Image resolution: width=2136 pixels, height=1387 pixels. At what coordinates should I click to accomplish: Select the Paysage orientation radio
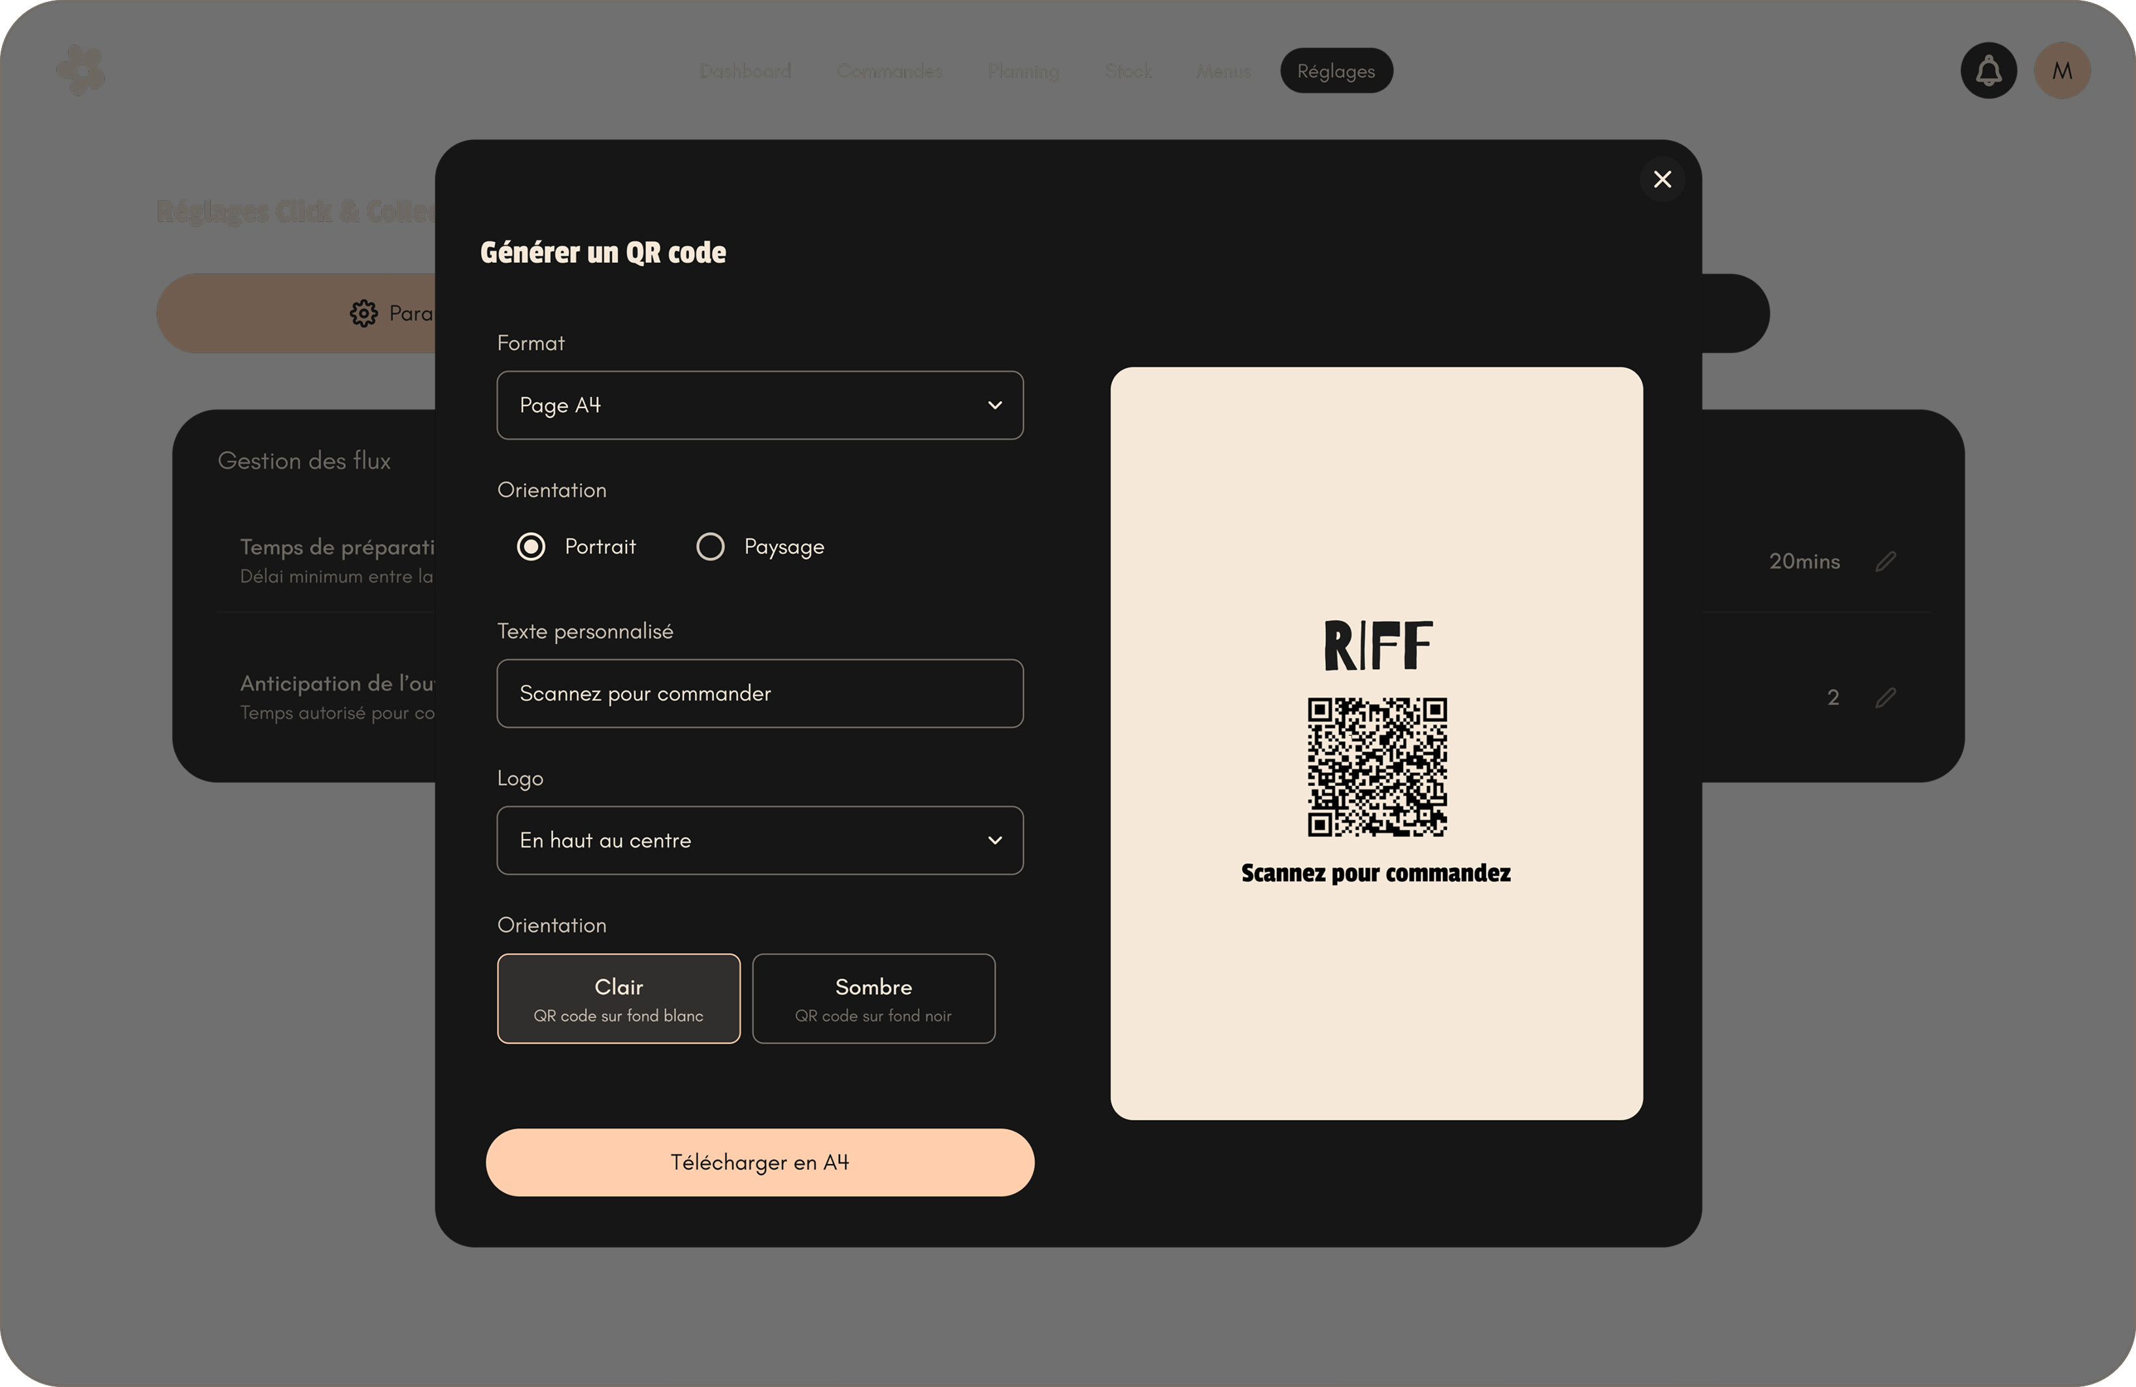pyautogui.click(x=711, y=547)
